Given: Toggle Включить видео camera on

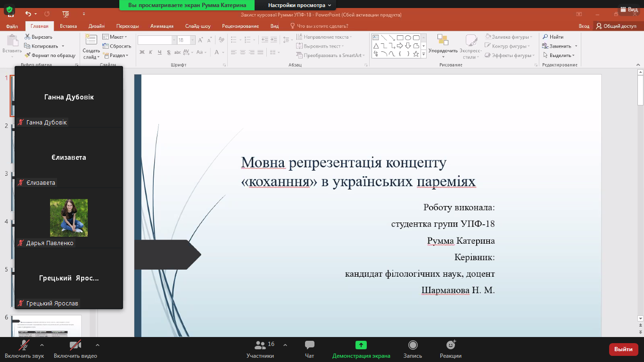Looking at the screenshot, I should pos(75,349).
